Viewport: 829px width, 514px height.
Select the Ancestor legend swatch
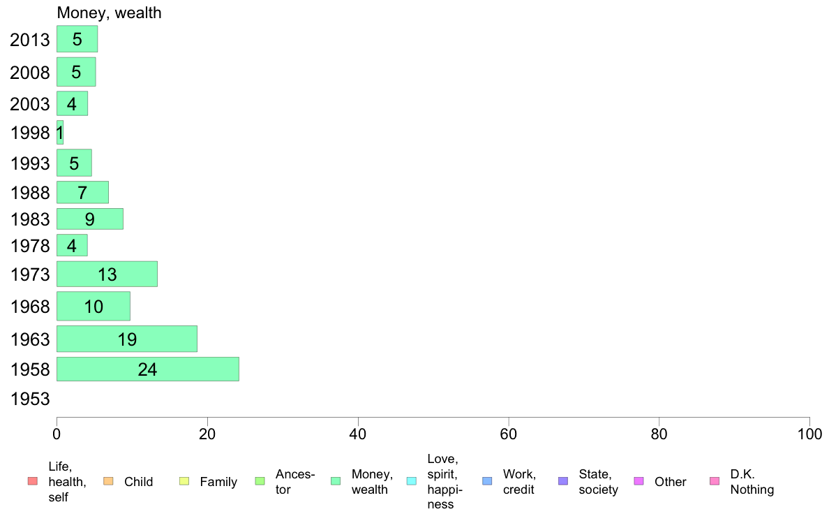tap(260, 481)
